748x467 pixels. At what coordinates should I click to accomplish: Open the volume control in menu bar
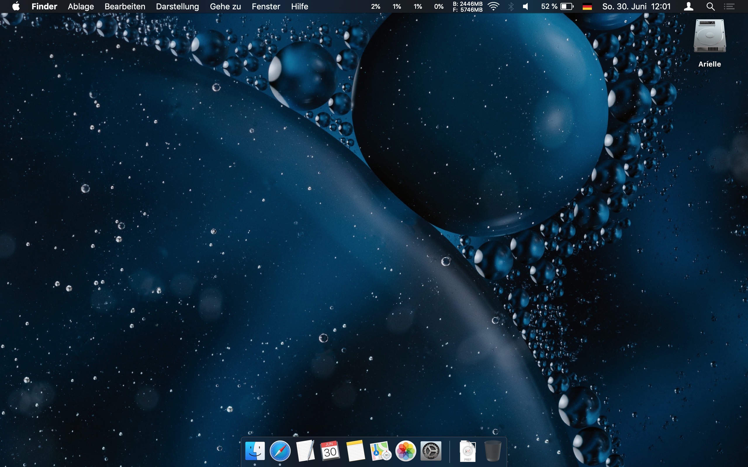pos(525,6)
